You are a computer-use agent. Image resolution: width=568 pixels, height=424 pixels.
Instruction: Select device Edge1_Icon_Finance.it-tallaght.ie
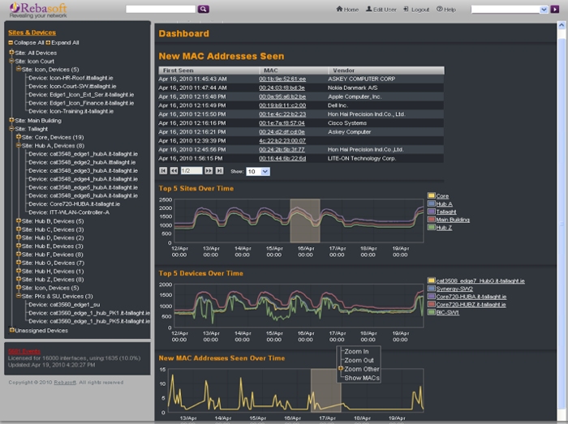pos(81,103)
